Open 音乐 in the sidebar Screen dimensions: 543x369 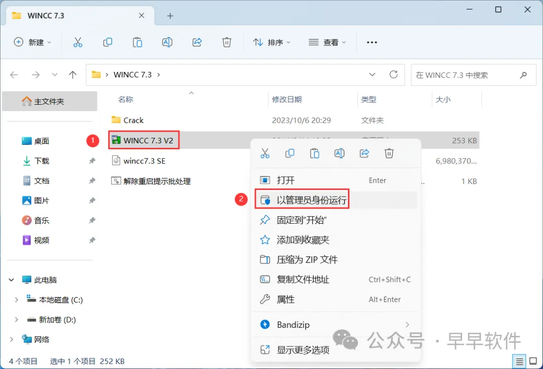click(x=42, y=221)
